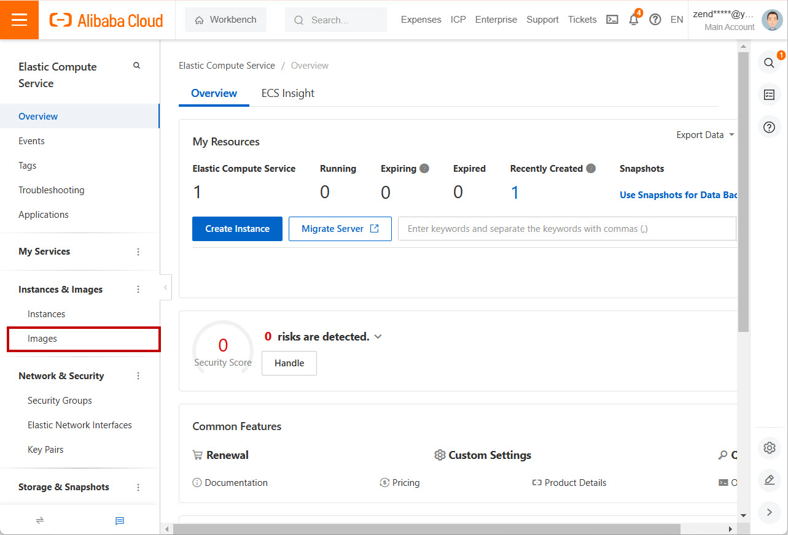
Task: Click the vertical scrollbar thumb
Action: (743, 190)
